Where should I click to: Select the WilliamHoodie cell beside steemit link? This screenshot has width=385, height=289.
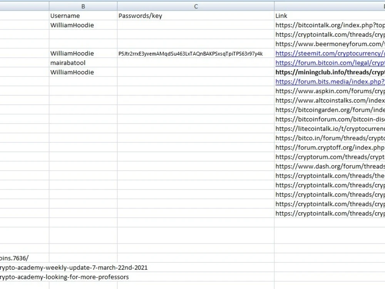83,53
